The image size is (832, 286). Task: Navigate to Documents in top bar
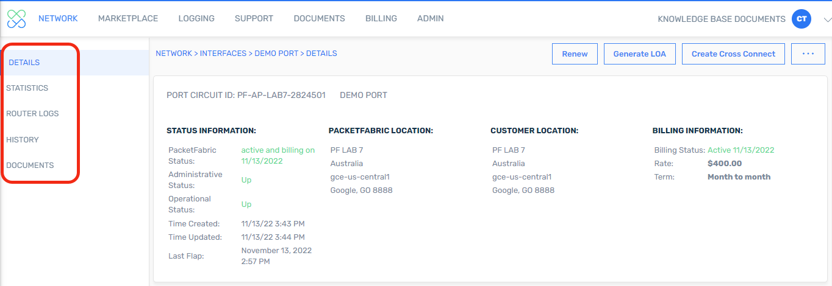coord(319,19)
